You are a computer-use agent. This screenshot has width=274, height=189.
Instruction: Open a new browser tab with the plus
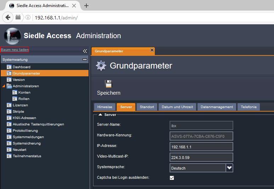pyautogui.click(x=86, y=6)
